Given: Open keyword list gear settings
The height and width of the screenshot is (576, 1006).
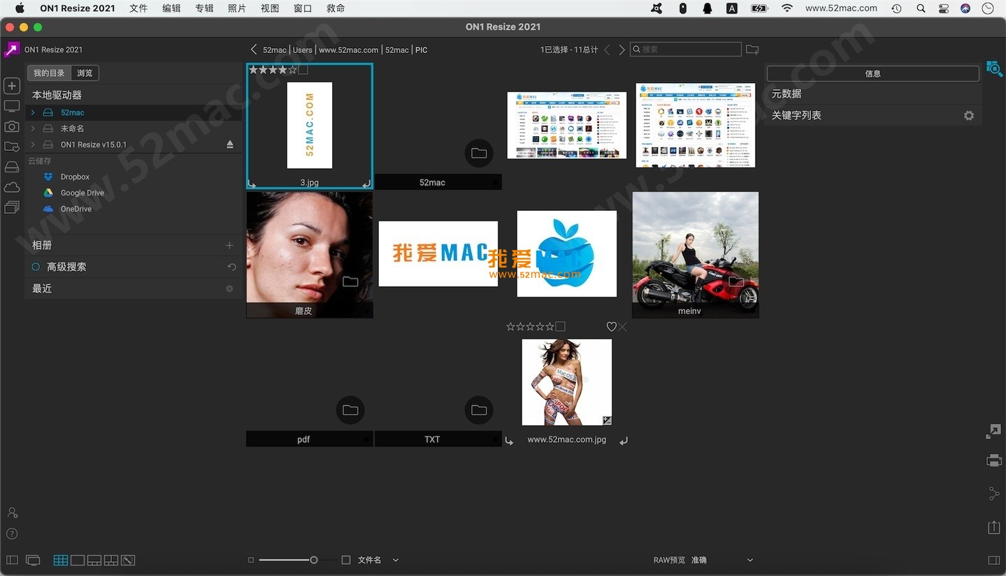Looking at the screenshot, I should click(969, 115).
